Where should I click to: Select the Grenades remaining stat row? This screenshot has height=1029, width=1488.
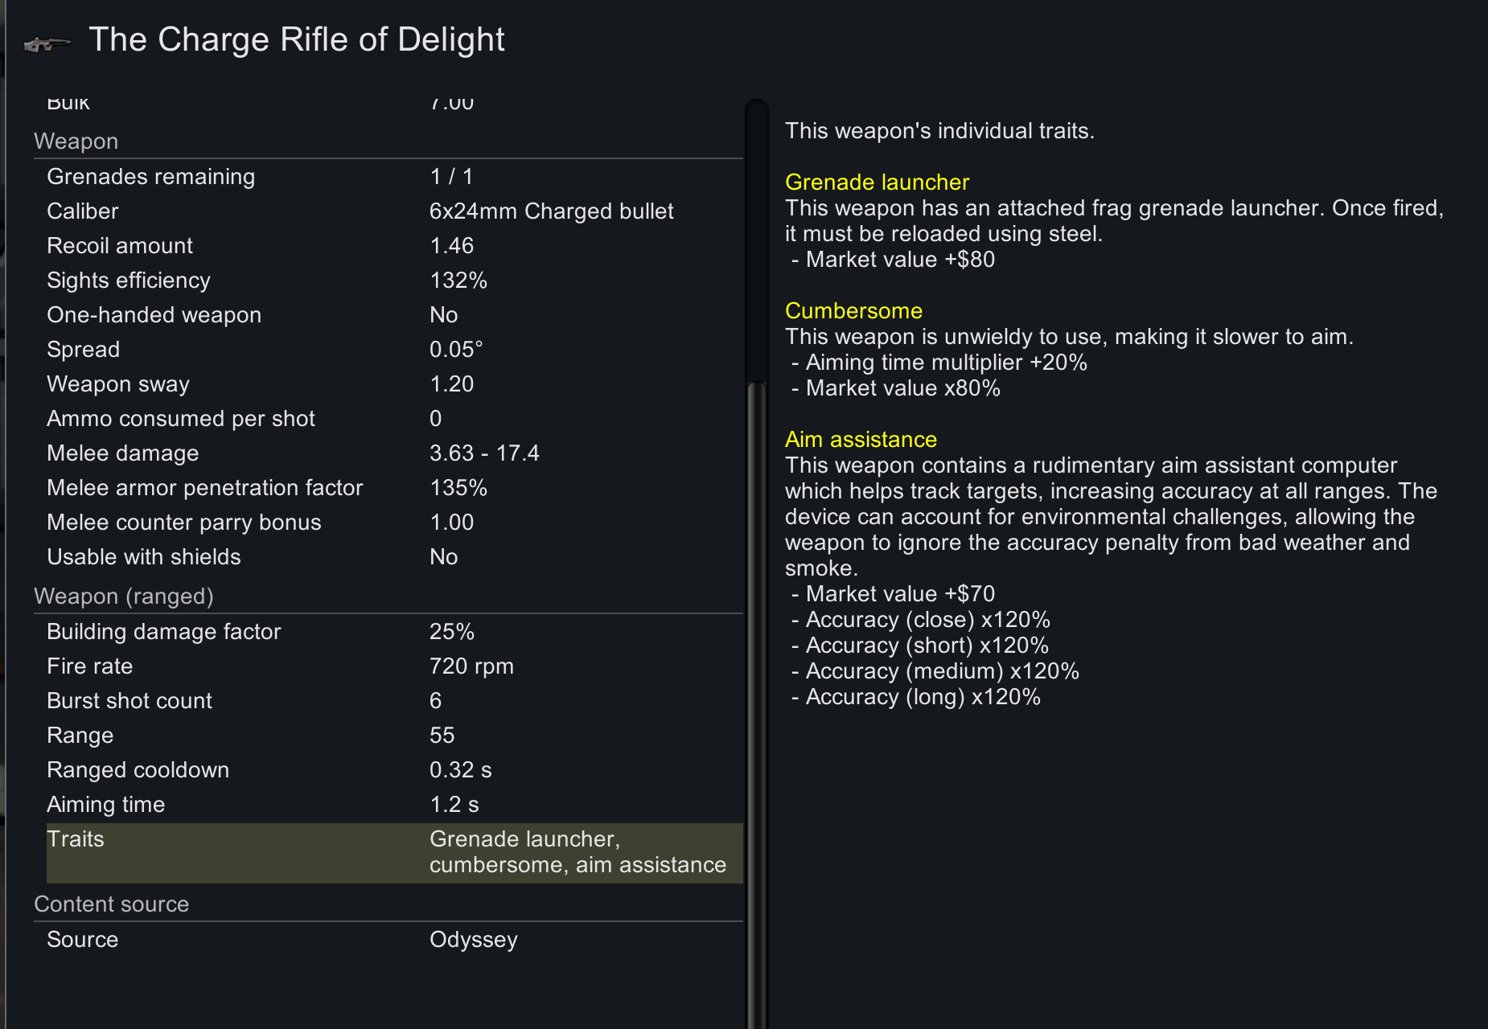click(395, 177)
